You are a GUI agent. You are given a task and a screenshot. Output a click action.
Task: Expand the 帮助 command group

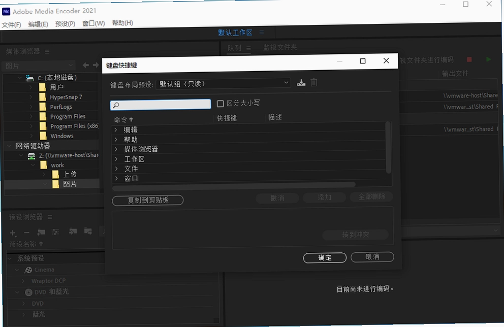tap(116, 140)
